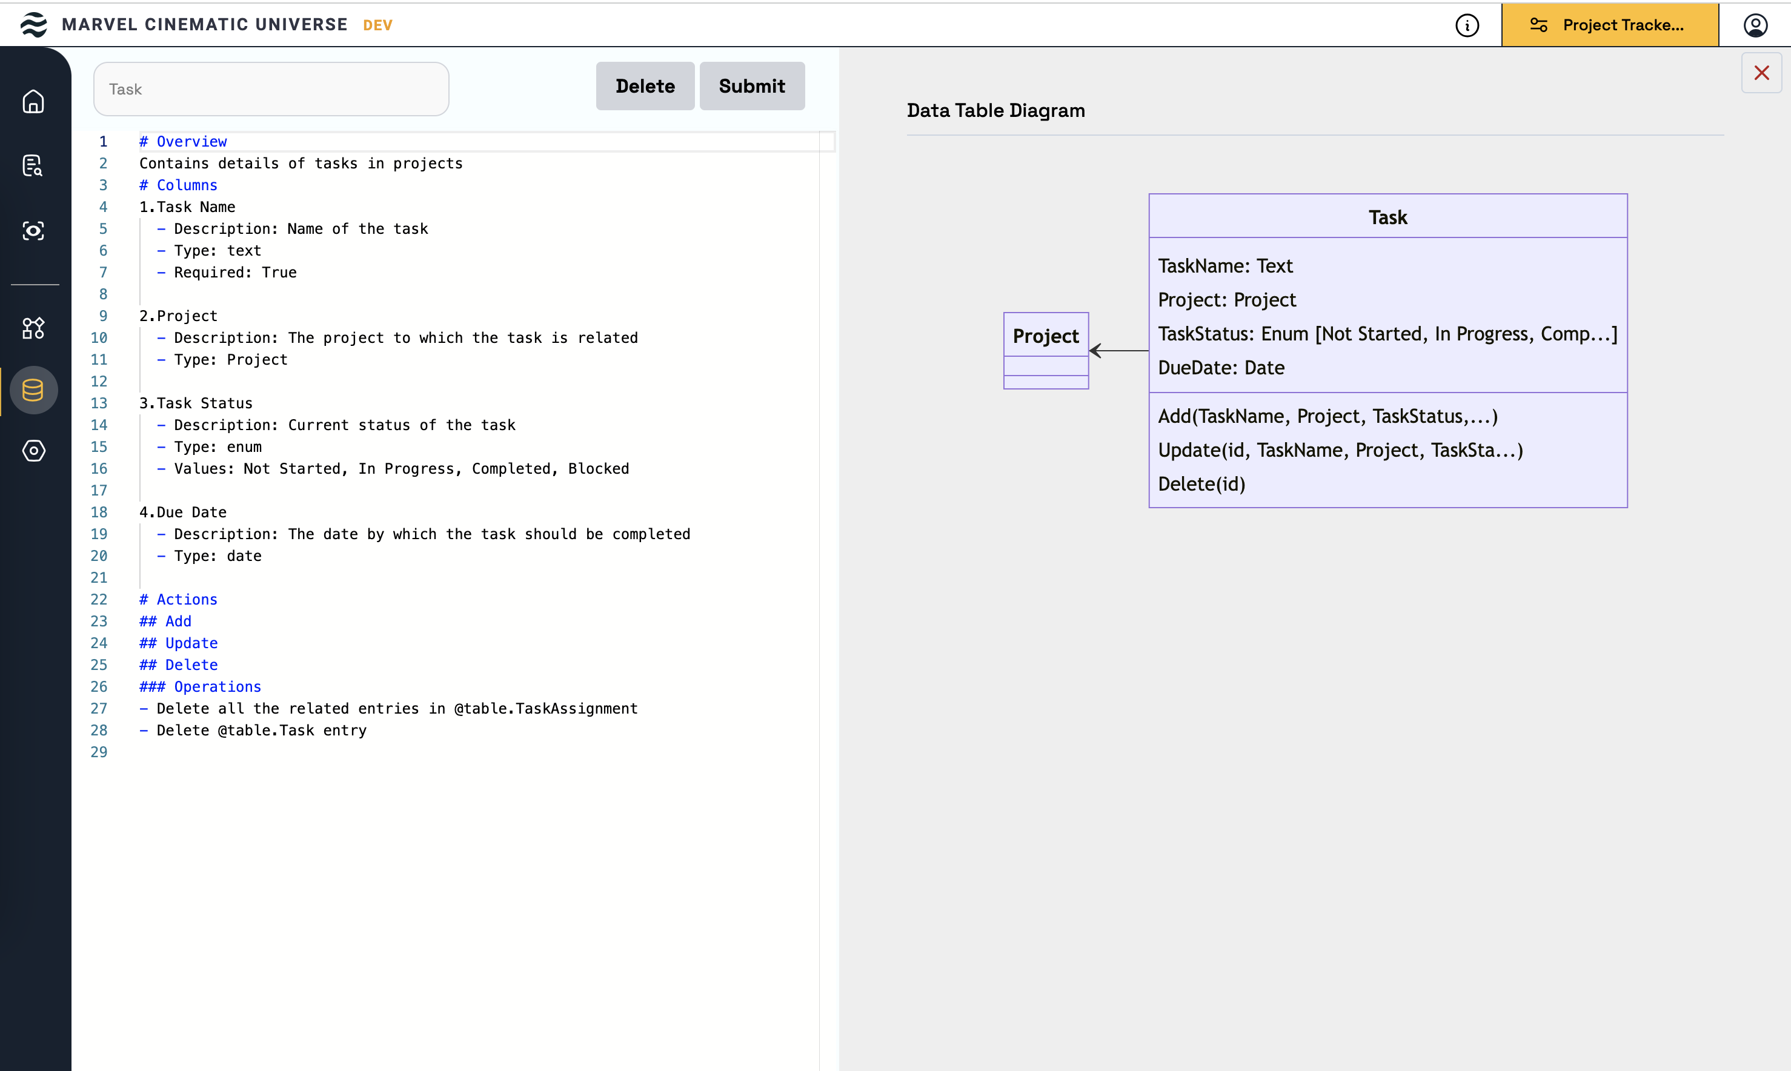
Task: Open the components grid sidebar icon
Action: tap(33, 328)
